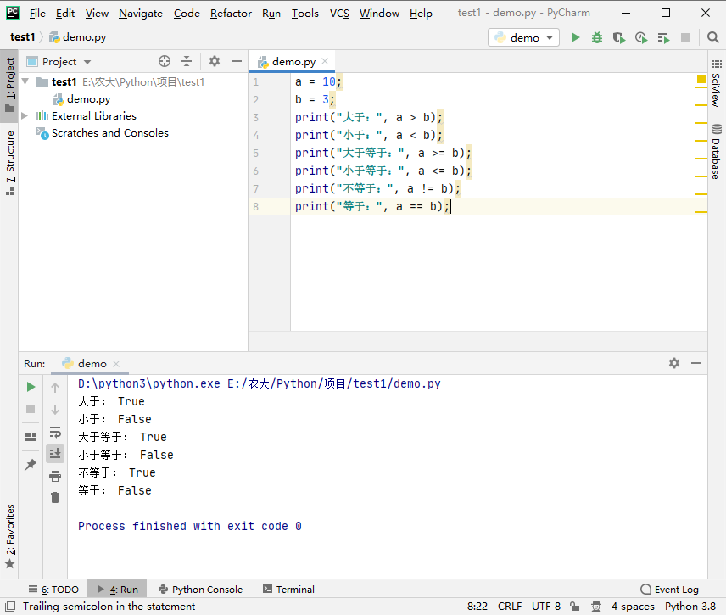
Task: Switch to the Python Console tab
Action: pos(200,590)
